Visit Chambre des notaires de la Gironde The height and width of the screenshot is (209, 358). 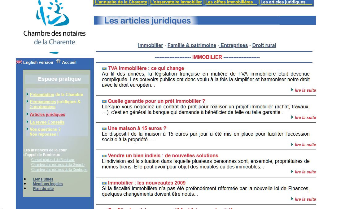pos(58,165)
